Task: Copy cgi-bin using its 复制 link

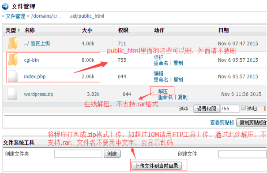Action: pyautogui.click(x=178, y=63)
